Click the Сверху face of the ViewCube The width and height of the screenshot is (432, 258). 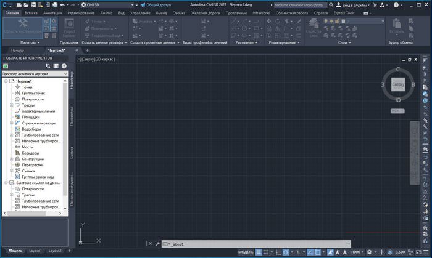click(x=397, y=84)
